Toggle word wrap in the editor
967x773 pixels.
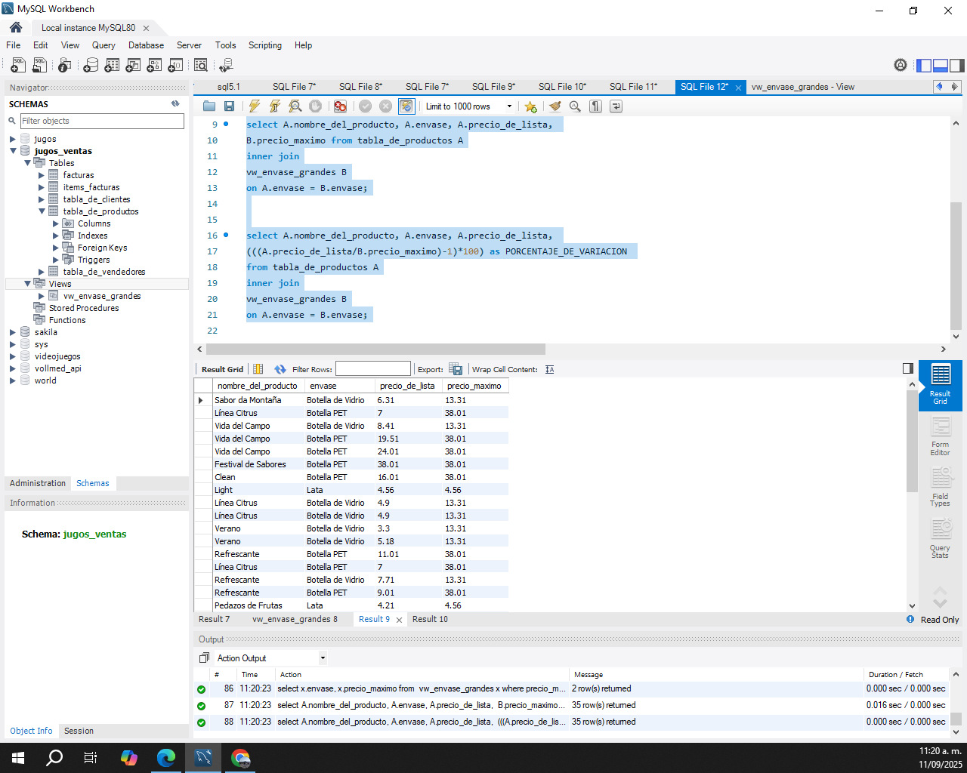click(x=616, y=106)
